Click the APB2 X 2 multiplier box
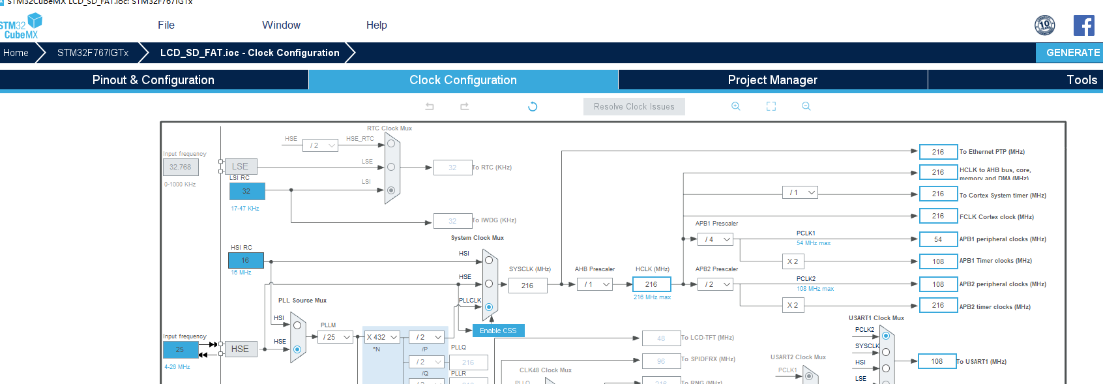 pyautogui.click(x=793, y=305)
